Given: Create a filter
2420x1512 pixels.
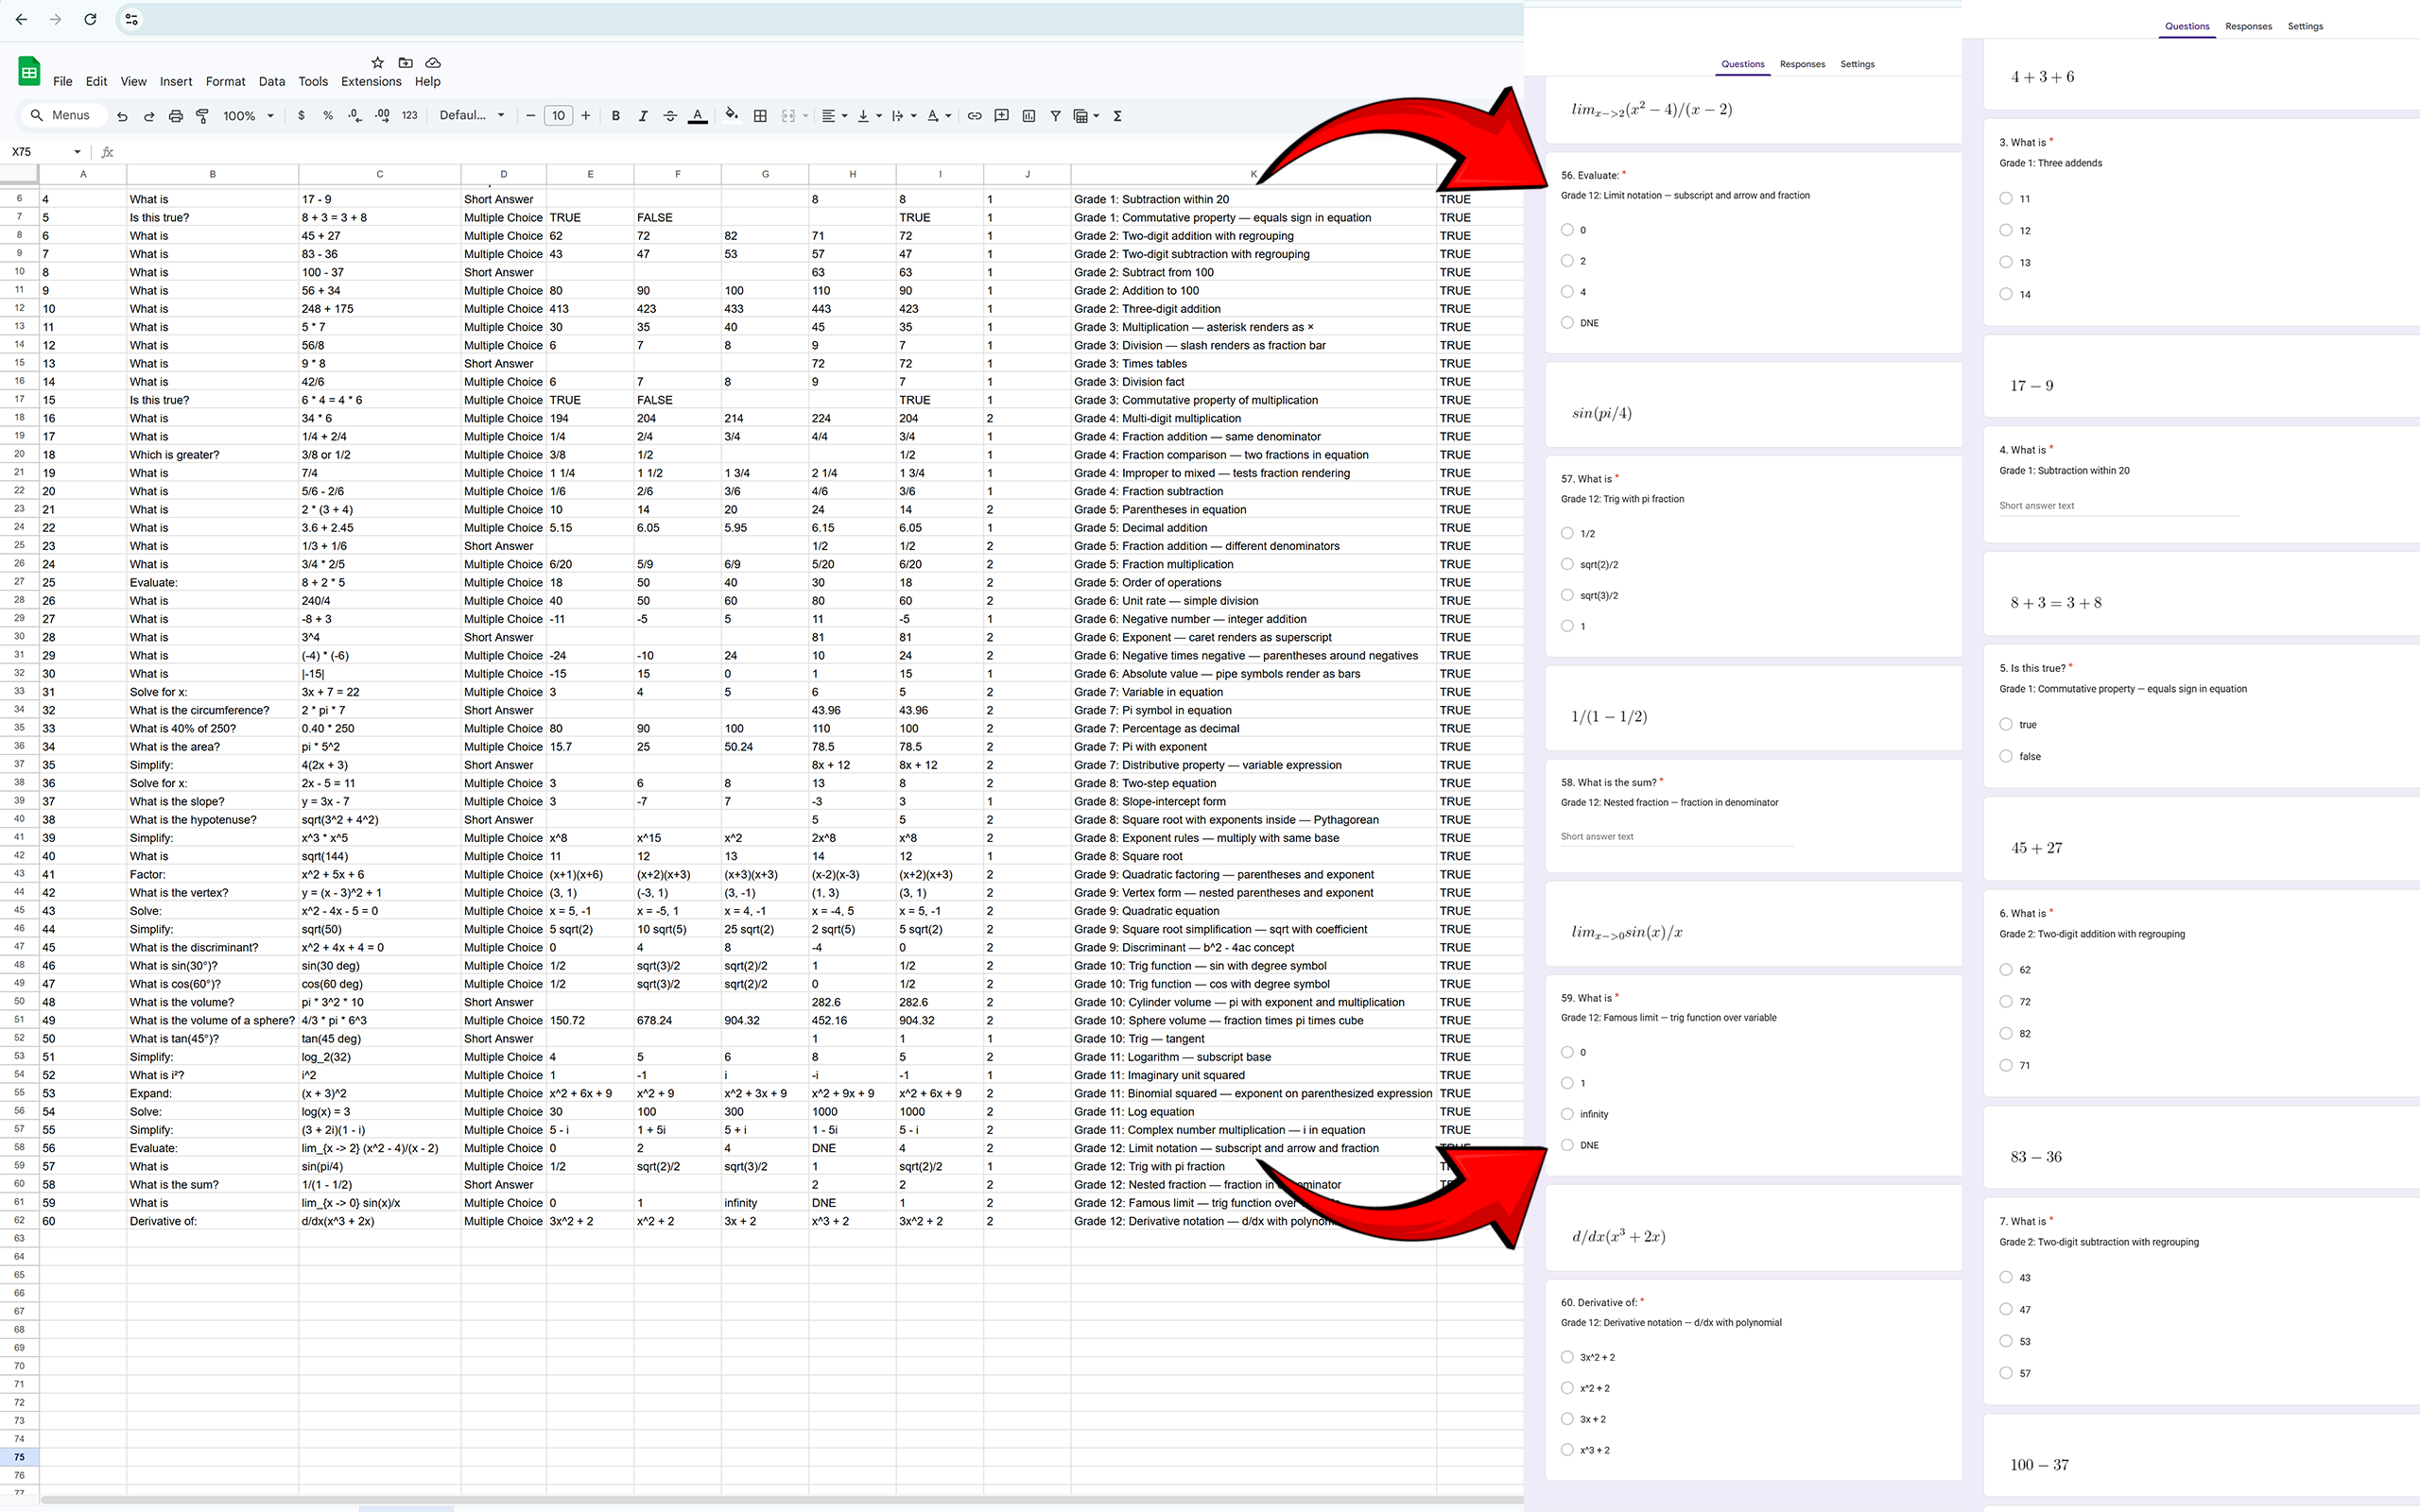Looking at the screenshot, I should click(1054, 115).
